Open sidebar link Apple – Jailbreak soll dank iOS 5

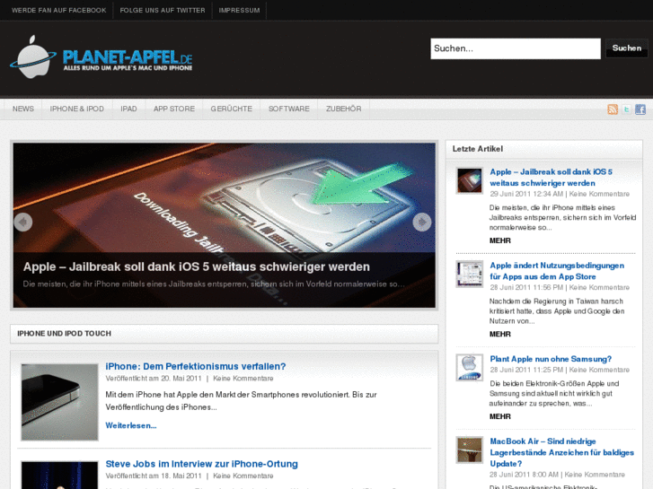pyautogui.click(x=551, y=178)
